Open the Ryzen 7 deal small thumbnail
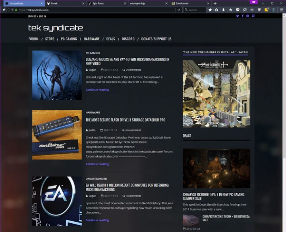Image resolution: width=286 pixels, height=232 pixels. (191, 220)
